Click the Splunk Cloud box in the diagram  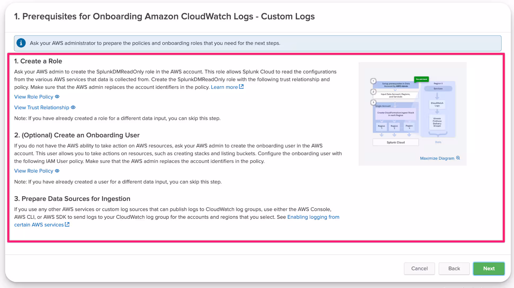(396, 142)
